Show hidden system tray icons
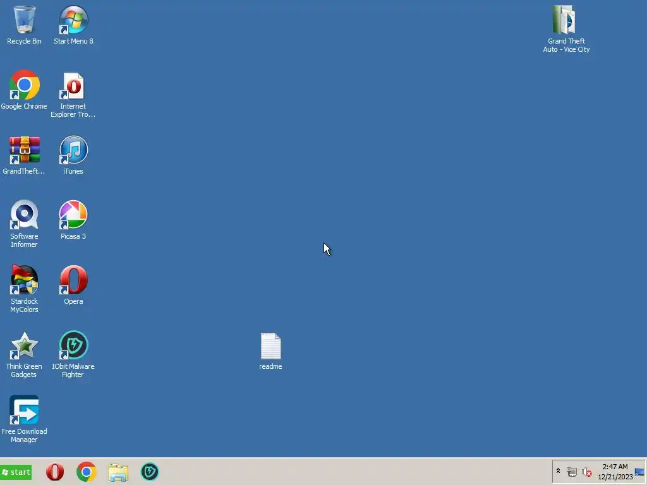The height and width of the screenshot is (485, 647). (x=559, y=471)
